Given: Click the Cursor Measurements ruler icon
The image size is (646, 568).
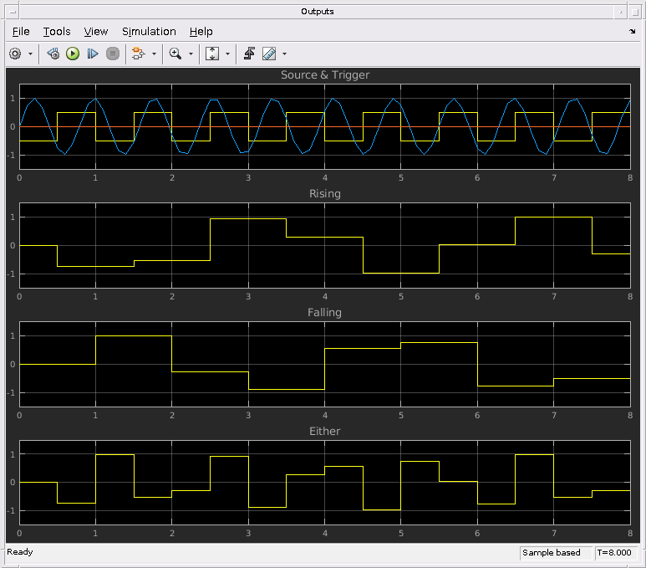Looking at the screenshot, I should [269, 54].
